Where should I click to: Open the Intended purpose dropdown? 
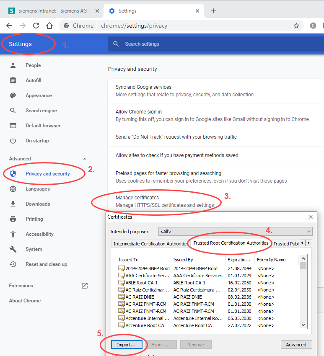click(x=235, y=232)
